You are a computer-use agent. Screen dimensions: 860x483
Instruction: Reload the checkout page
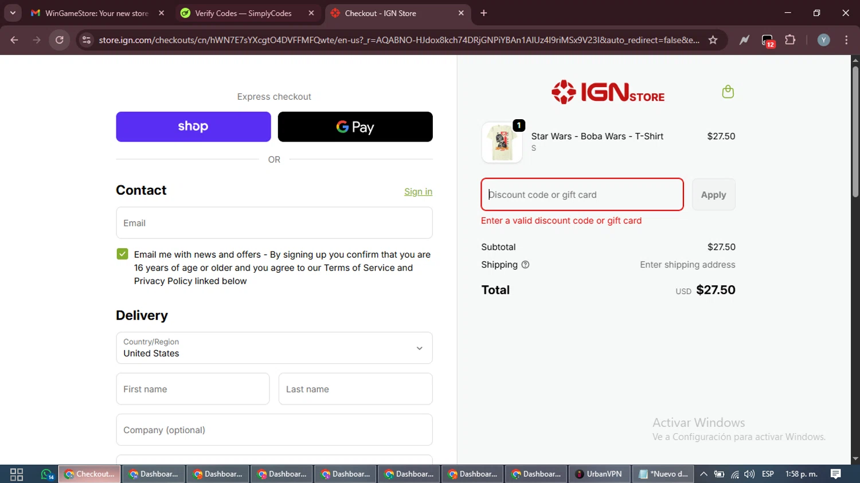(x=60, y=40)
